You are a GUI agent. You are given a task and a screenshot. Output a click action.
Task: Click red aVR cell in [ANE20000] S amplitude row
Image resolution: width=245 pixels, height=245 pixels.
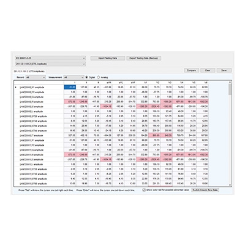click(x=106, y=107)
